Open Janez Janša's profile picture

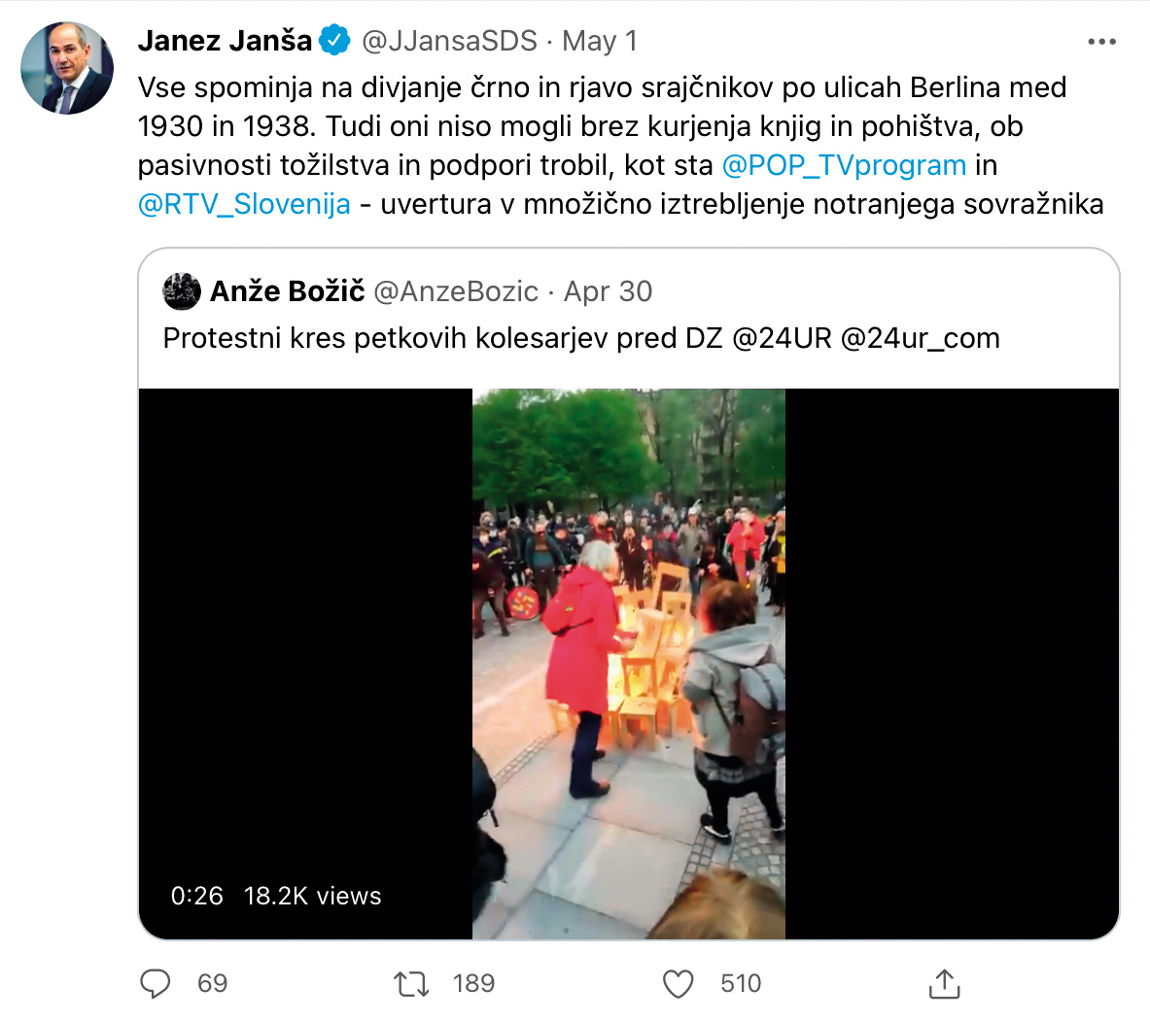point(67,67)
